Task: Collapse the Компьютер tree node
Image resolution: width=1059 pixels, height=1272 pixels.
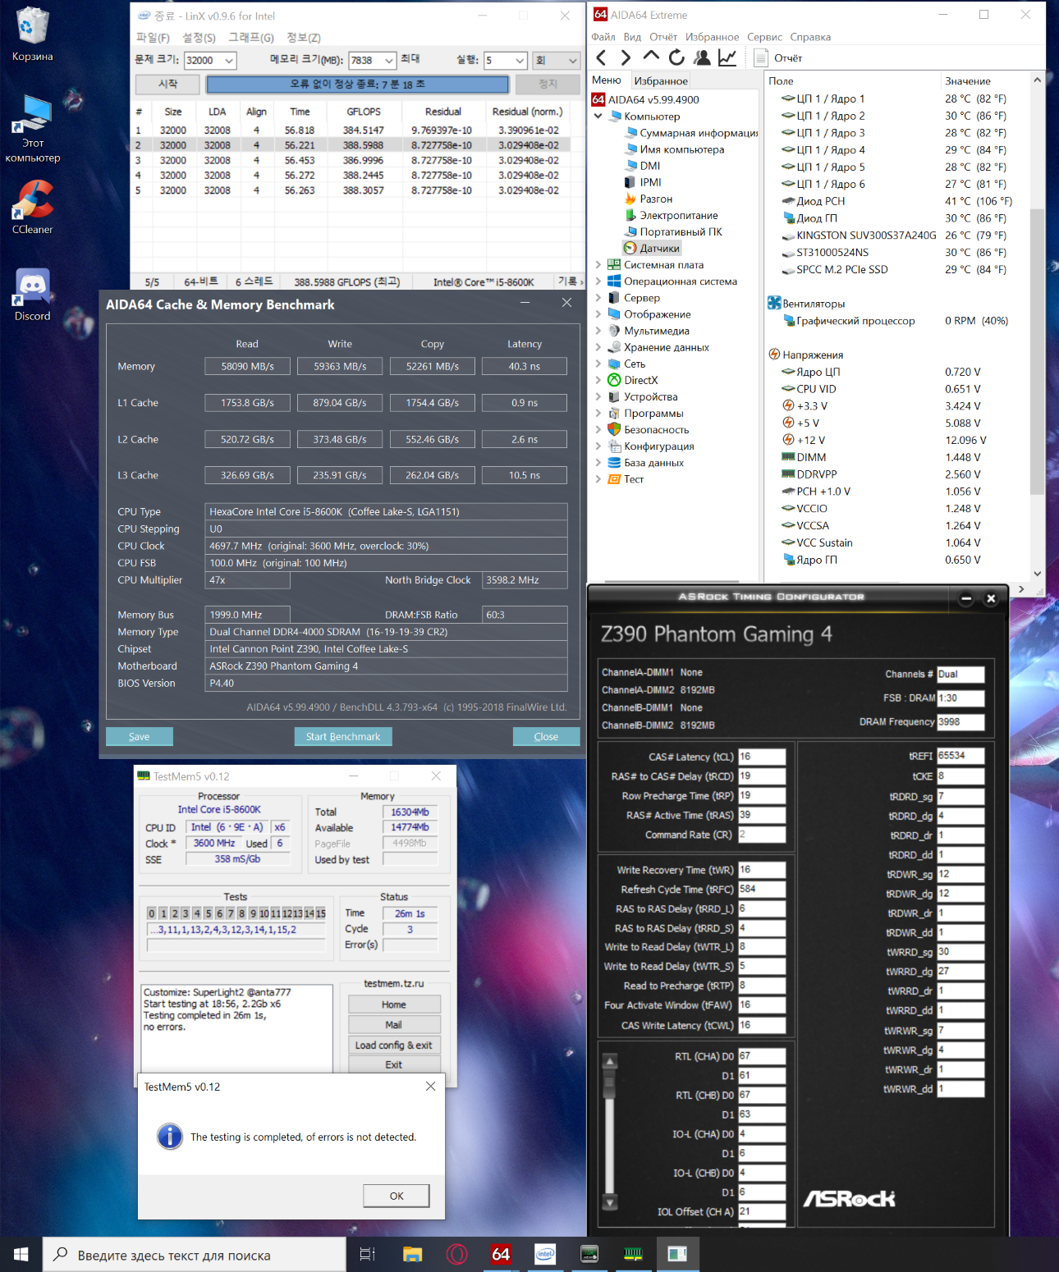Action: (x=598, y=117)
